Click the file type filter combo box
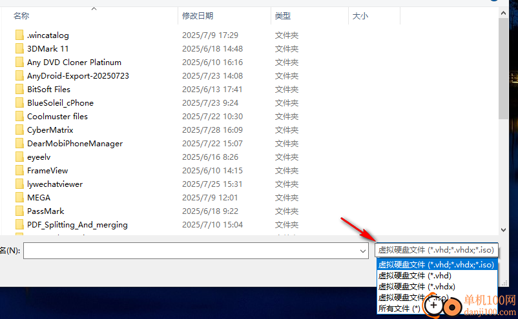 (x=436, y=250)
